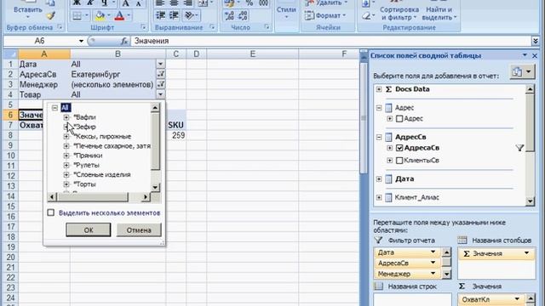Open the Стили styles gallery
Screen dimensions: 545x306
(x=286, y=13)
